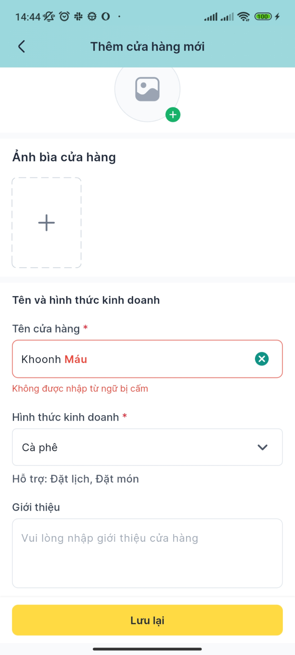Image resolution: width=295 pixels, height=655 pixels.
Task: Click the store name input field
Action: pos(131,359)
